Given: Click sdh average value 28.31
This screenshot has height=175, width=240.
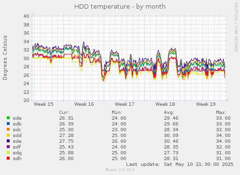Looking at the screenshot, I should click(x=171, y=159).
